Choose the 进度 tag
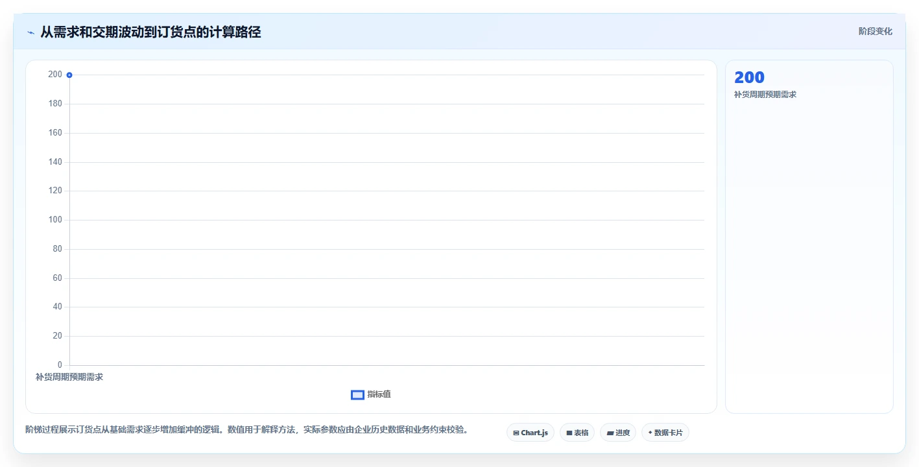This screenshot has height=467, width=919. tap(618, 433)
